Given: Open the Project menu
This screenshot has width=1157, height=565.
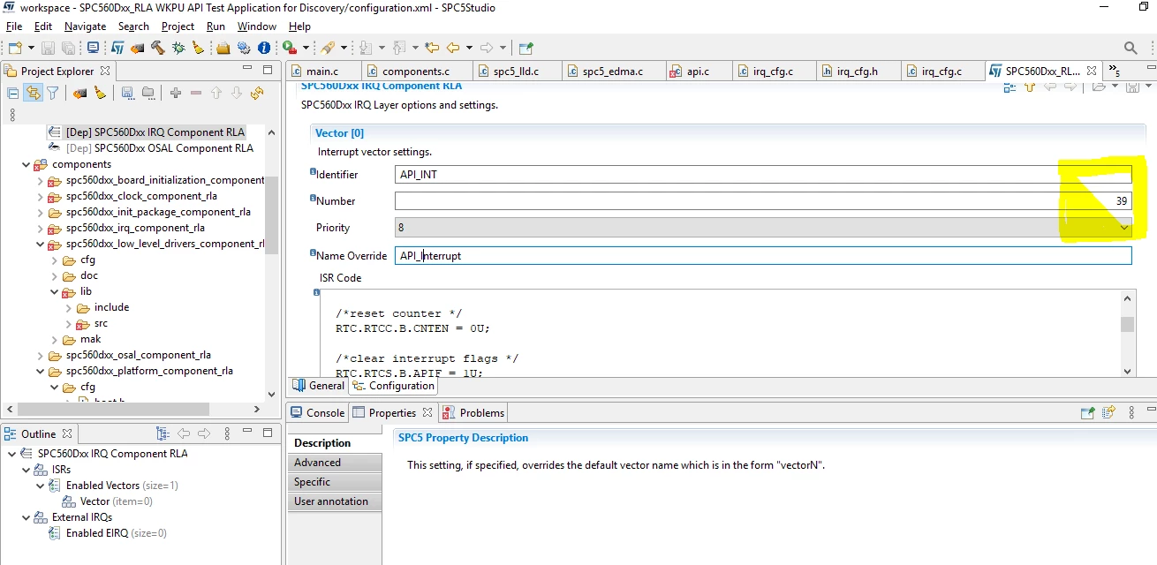Looking at the screenshot, I should pos(178,26).
